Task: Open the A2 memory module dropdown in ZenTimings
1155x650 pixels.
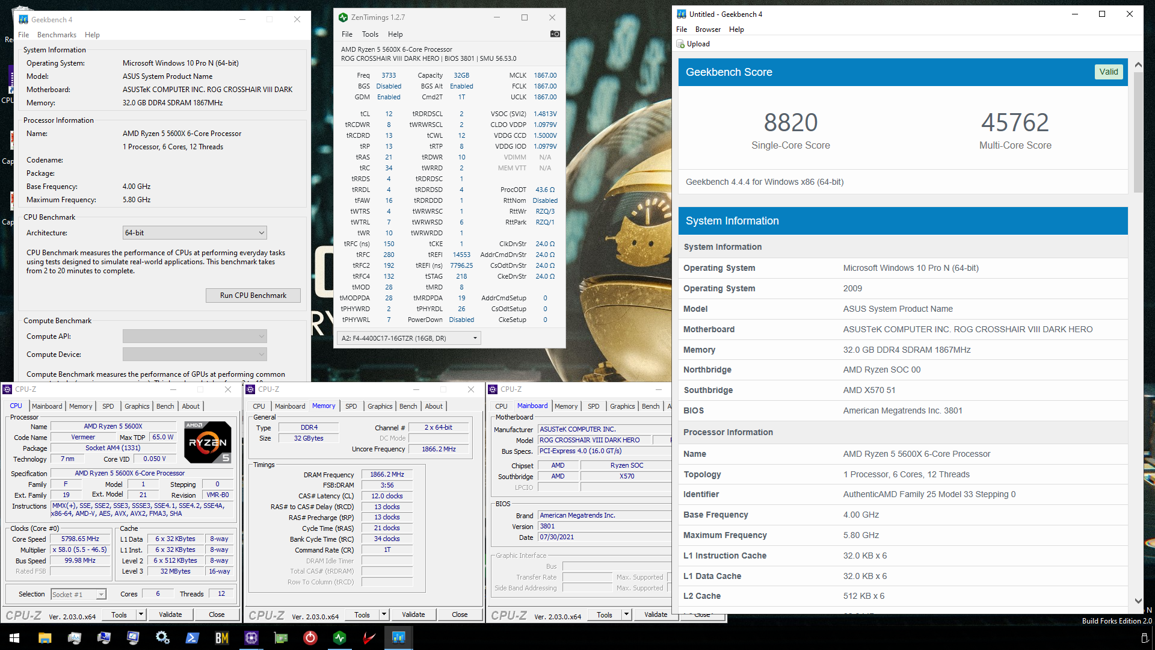Action: coord(409,338)
